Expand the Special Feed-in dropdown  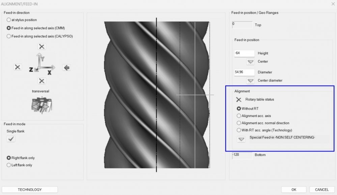(x=241, y=139)
